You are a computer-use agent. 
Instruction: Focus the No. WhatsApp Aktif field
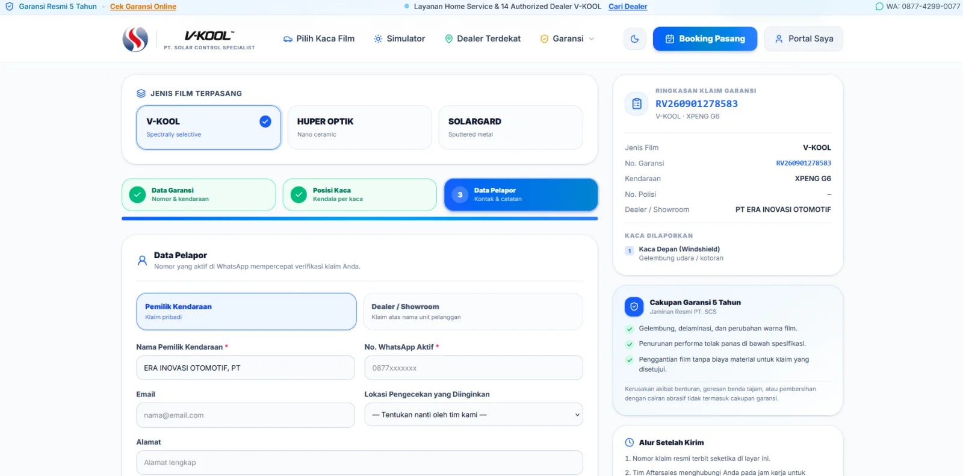474,368
